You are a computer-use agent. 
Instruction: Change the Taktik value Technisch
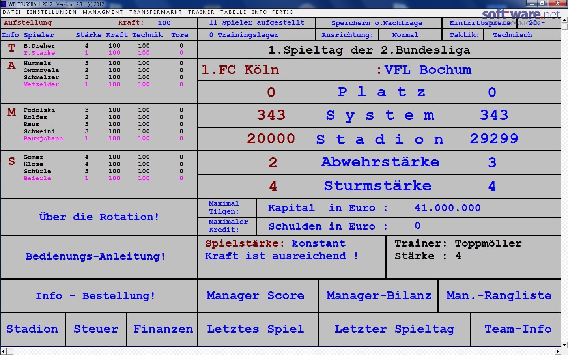521,35
